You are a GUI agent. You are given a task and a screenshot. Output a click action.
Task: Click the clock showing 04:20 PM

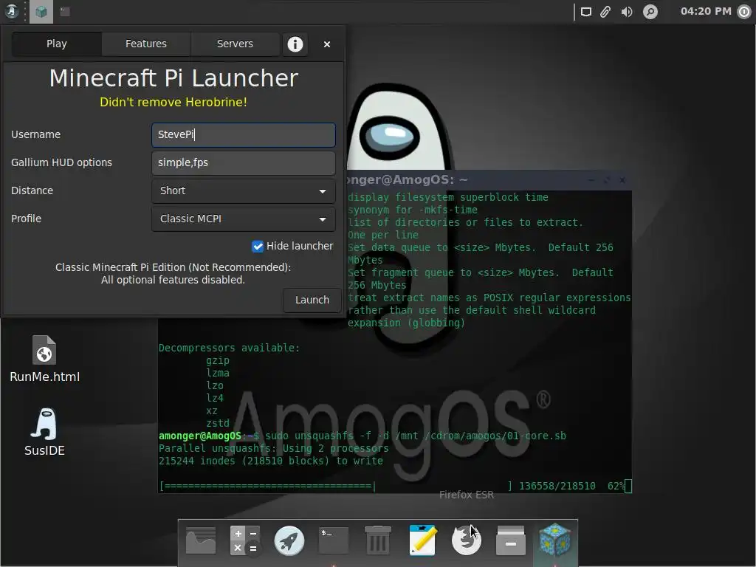[705, 11]
